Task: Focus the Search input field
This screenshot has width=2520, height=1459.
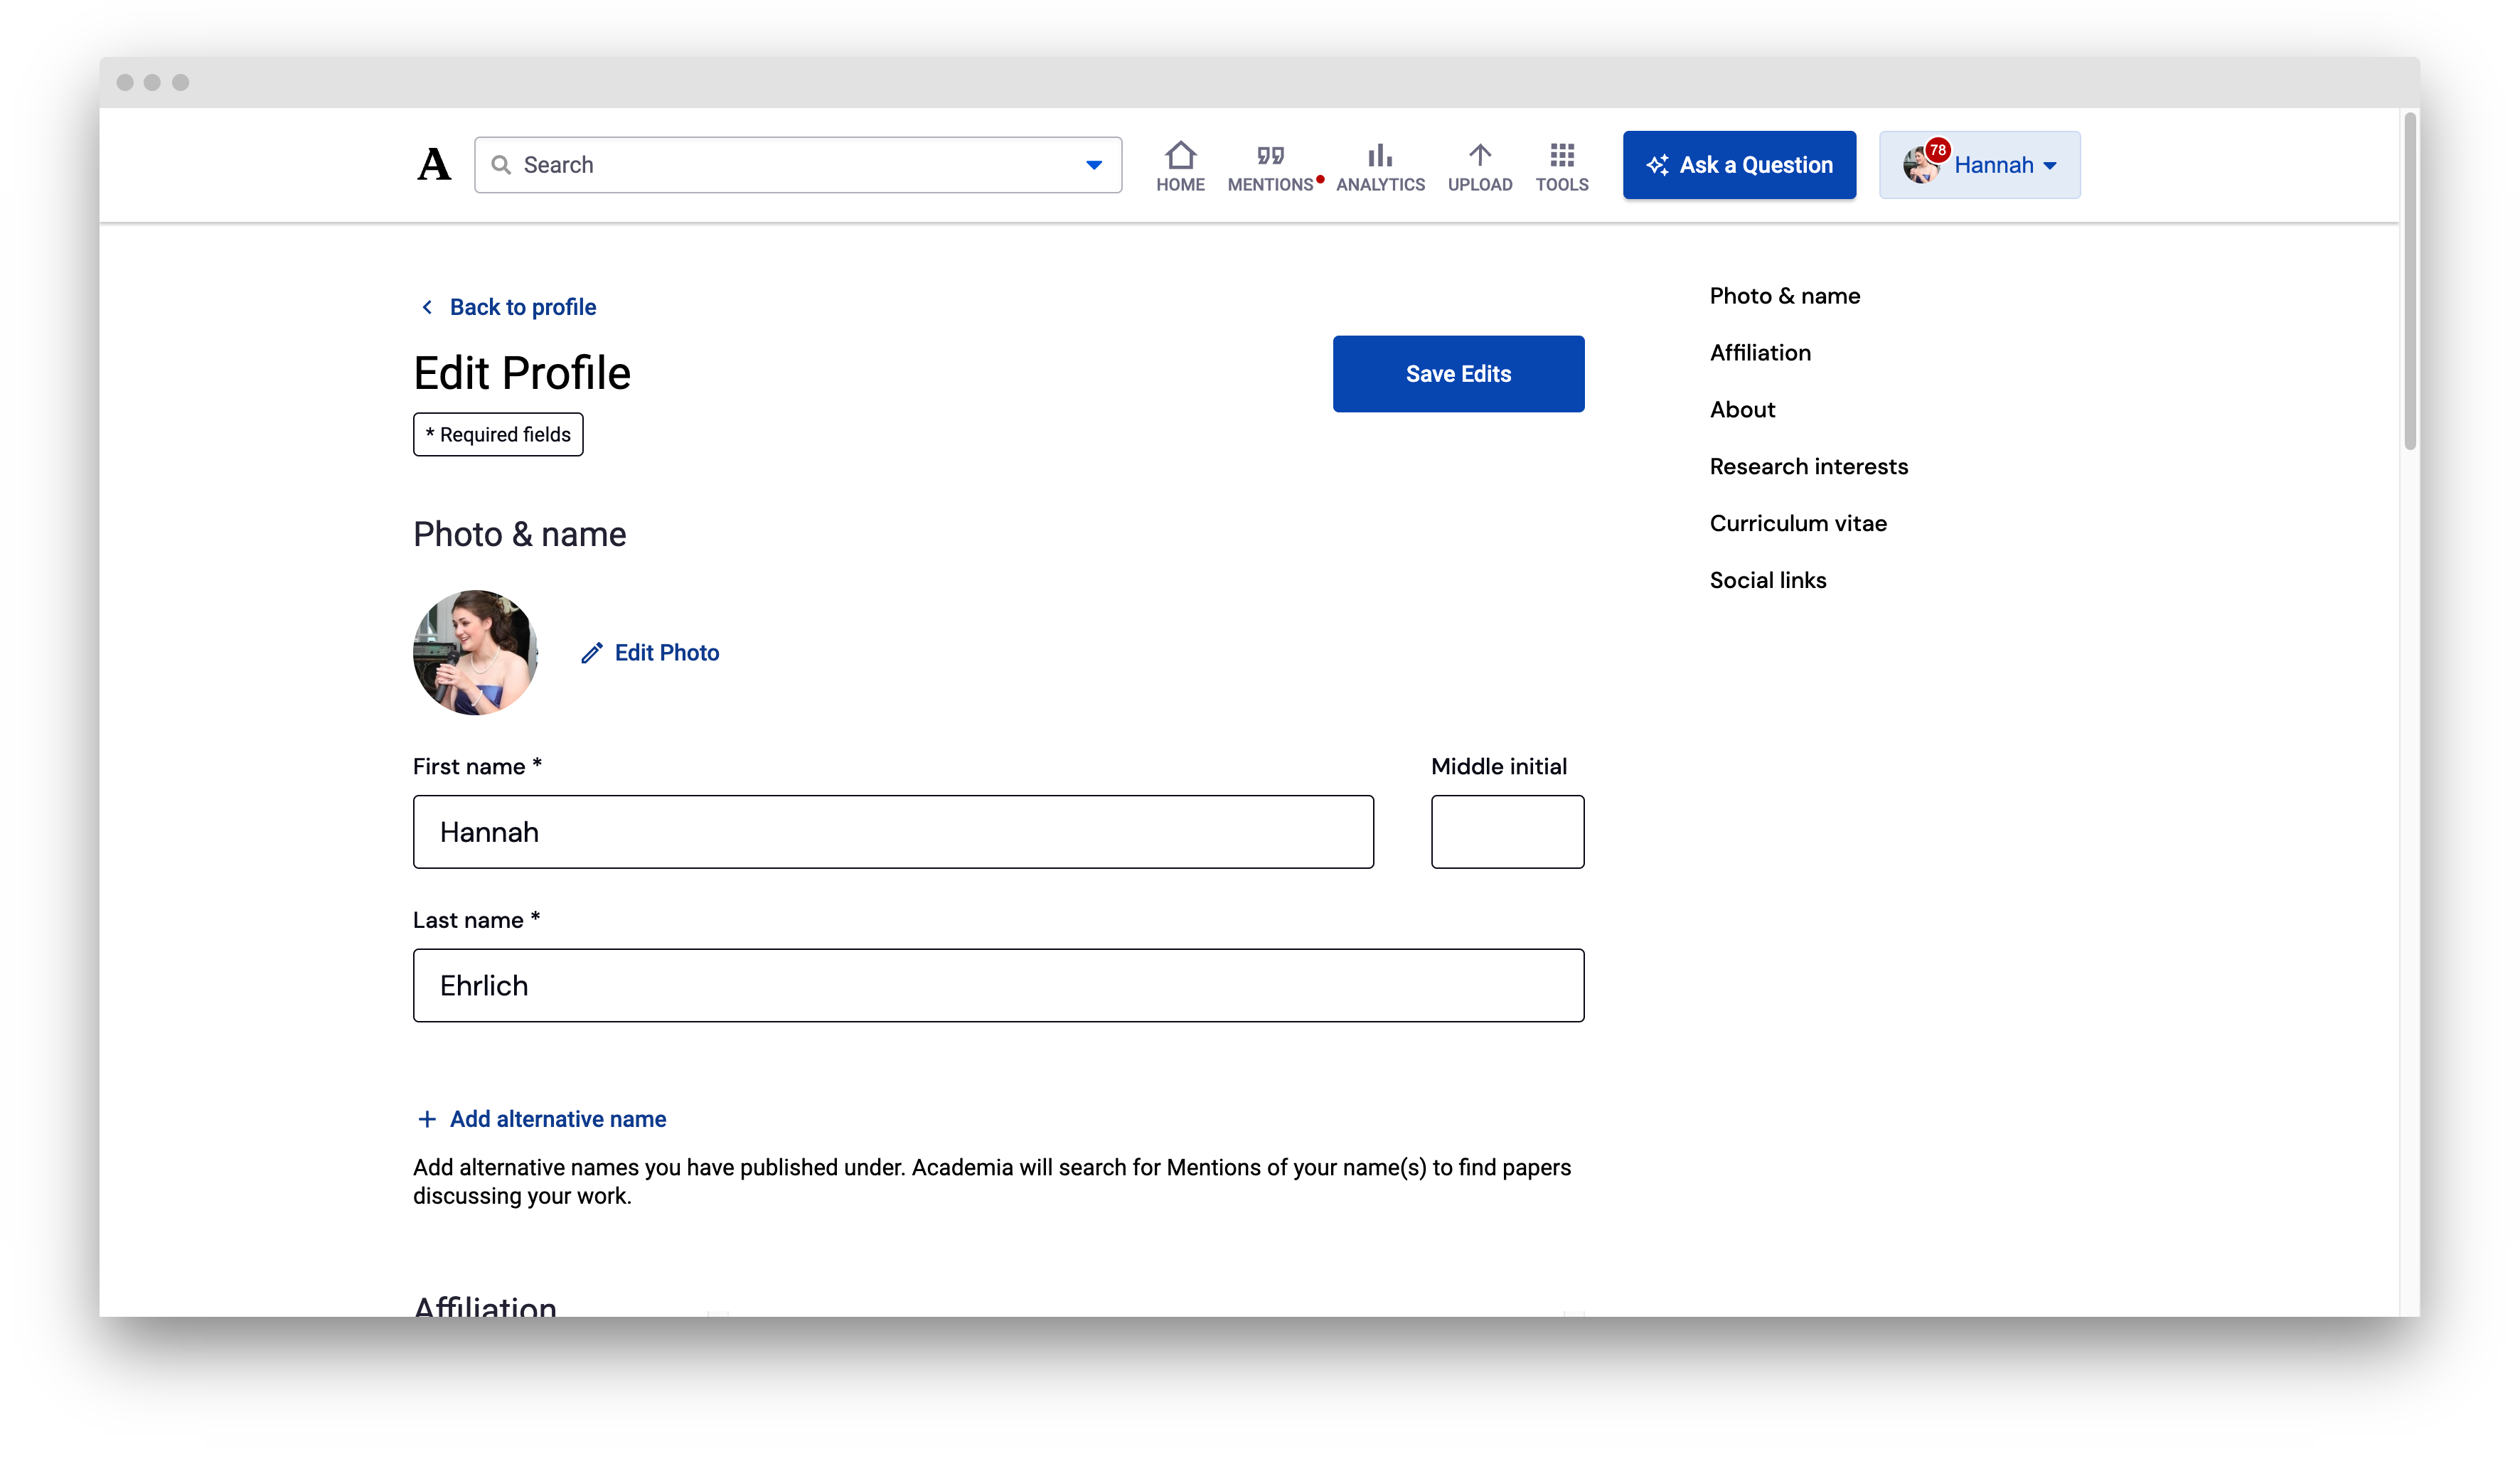Action: coord(798,165)
